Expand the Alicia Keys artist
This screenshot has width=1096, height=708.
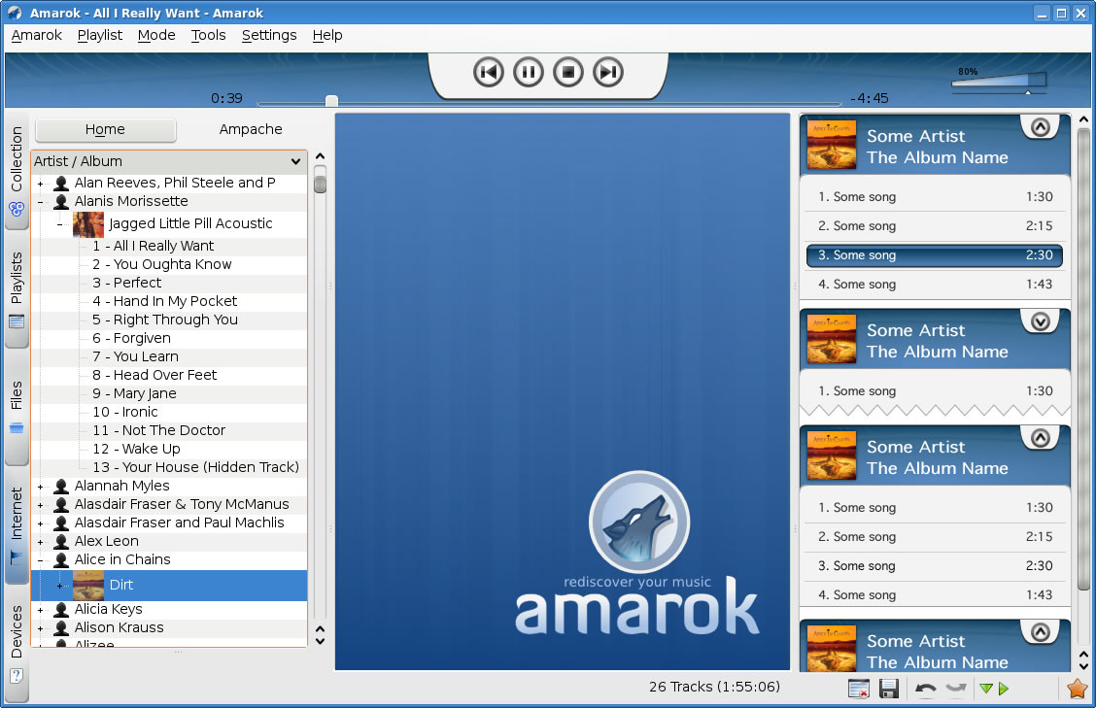40,610
